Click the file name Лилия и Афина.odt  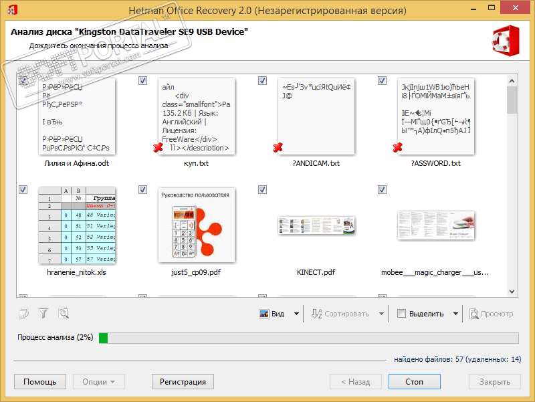tap(77, 163)
